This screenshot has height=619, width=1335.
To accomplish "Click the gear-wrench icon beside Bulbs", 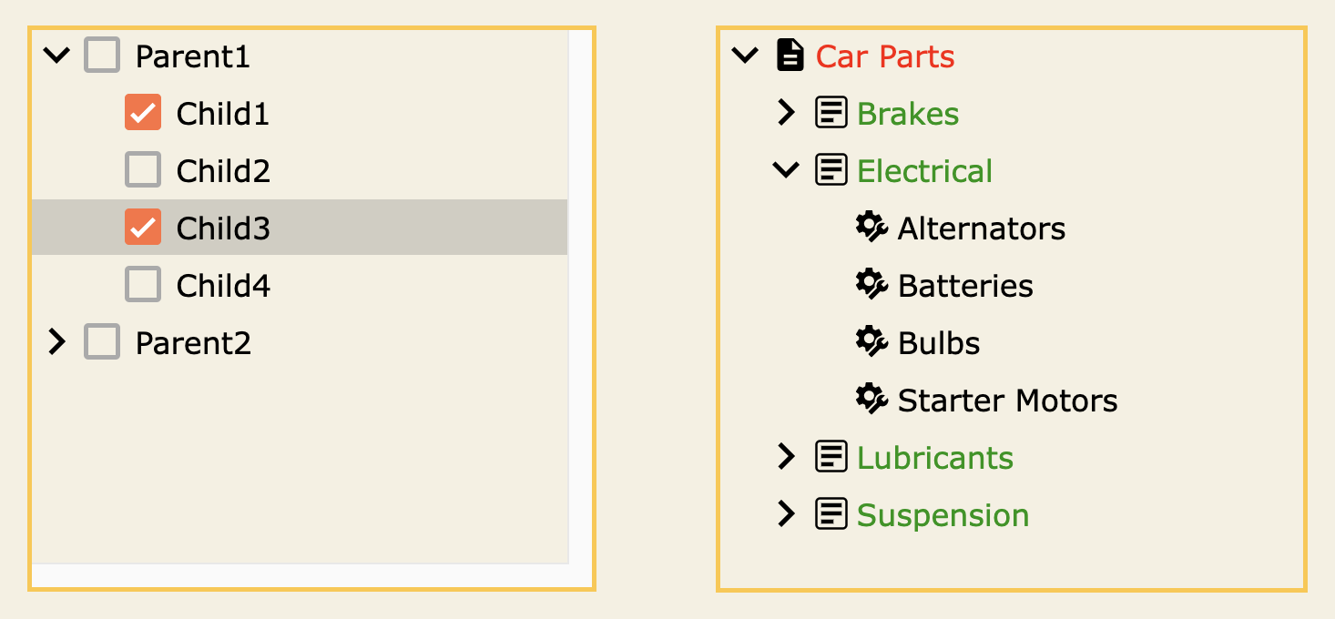I will coord(871,341).
